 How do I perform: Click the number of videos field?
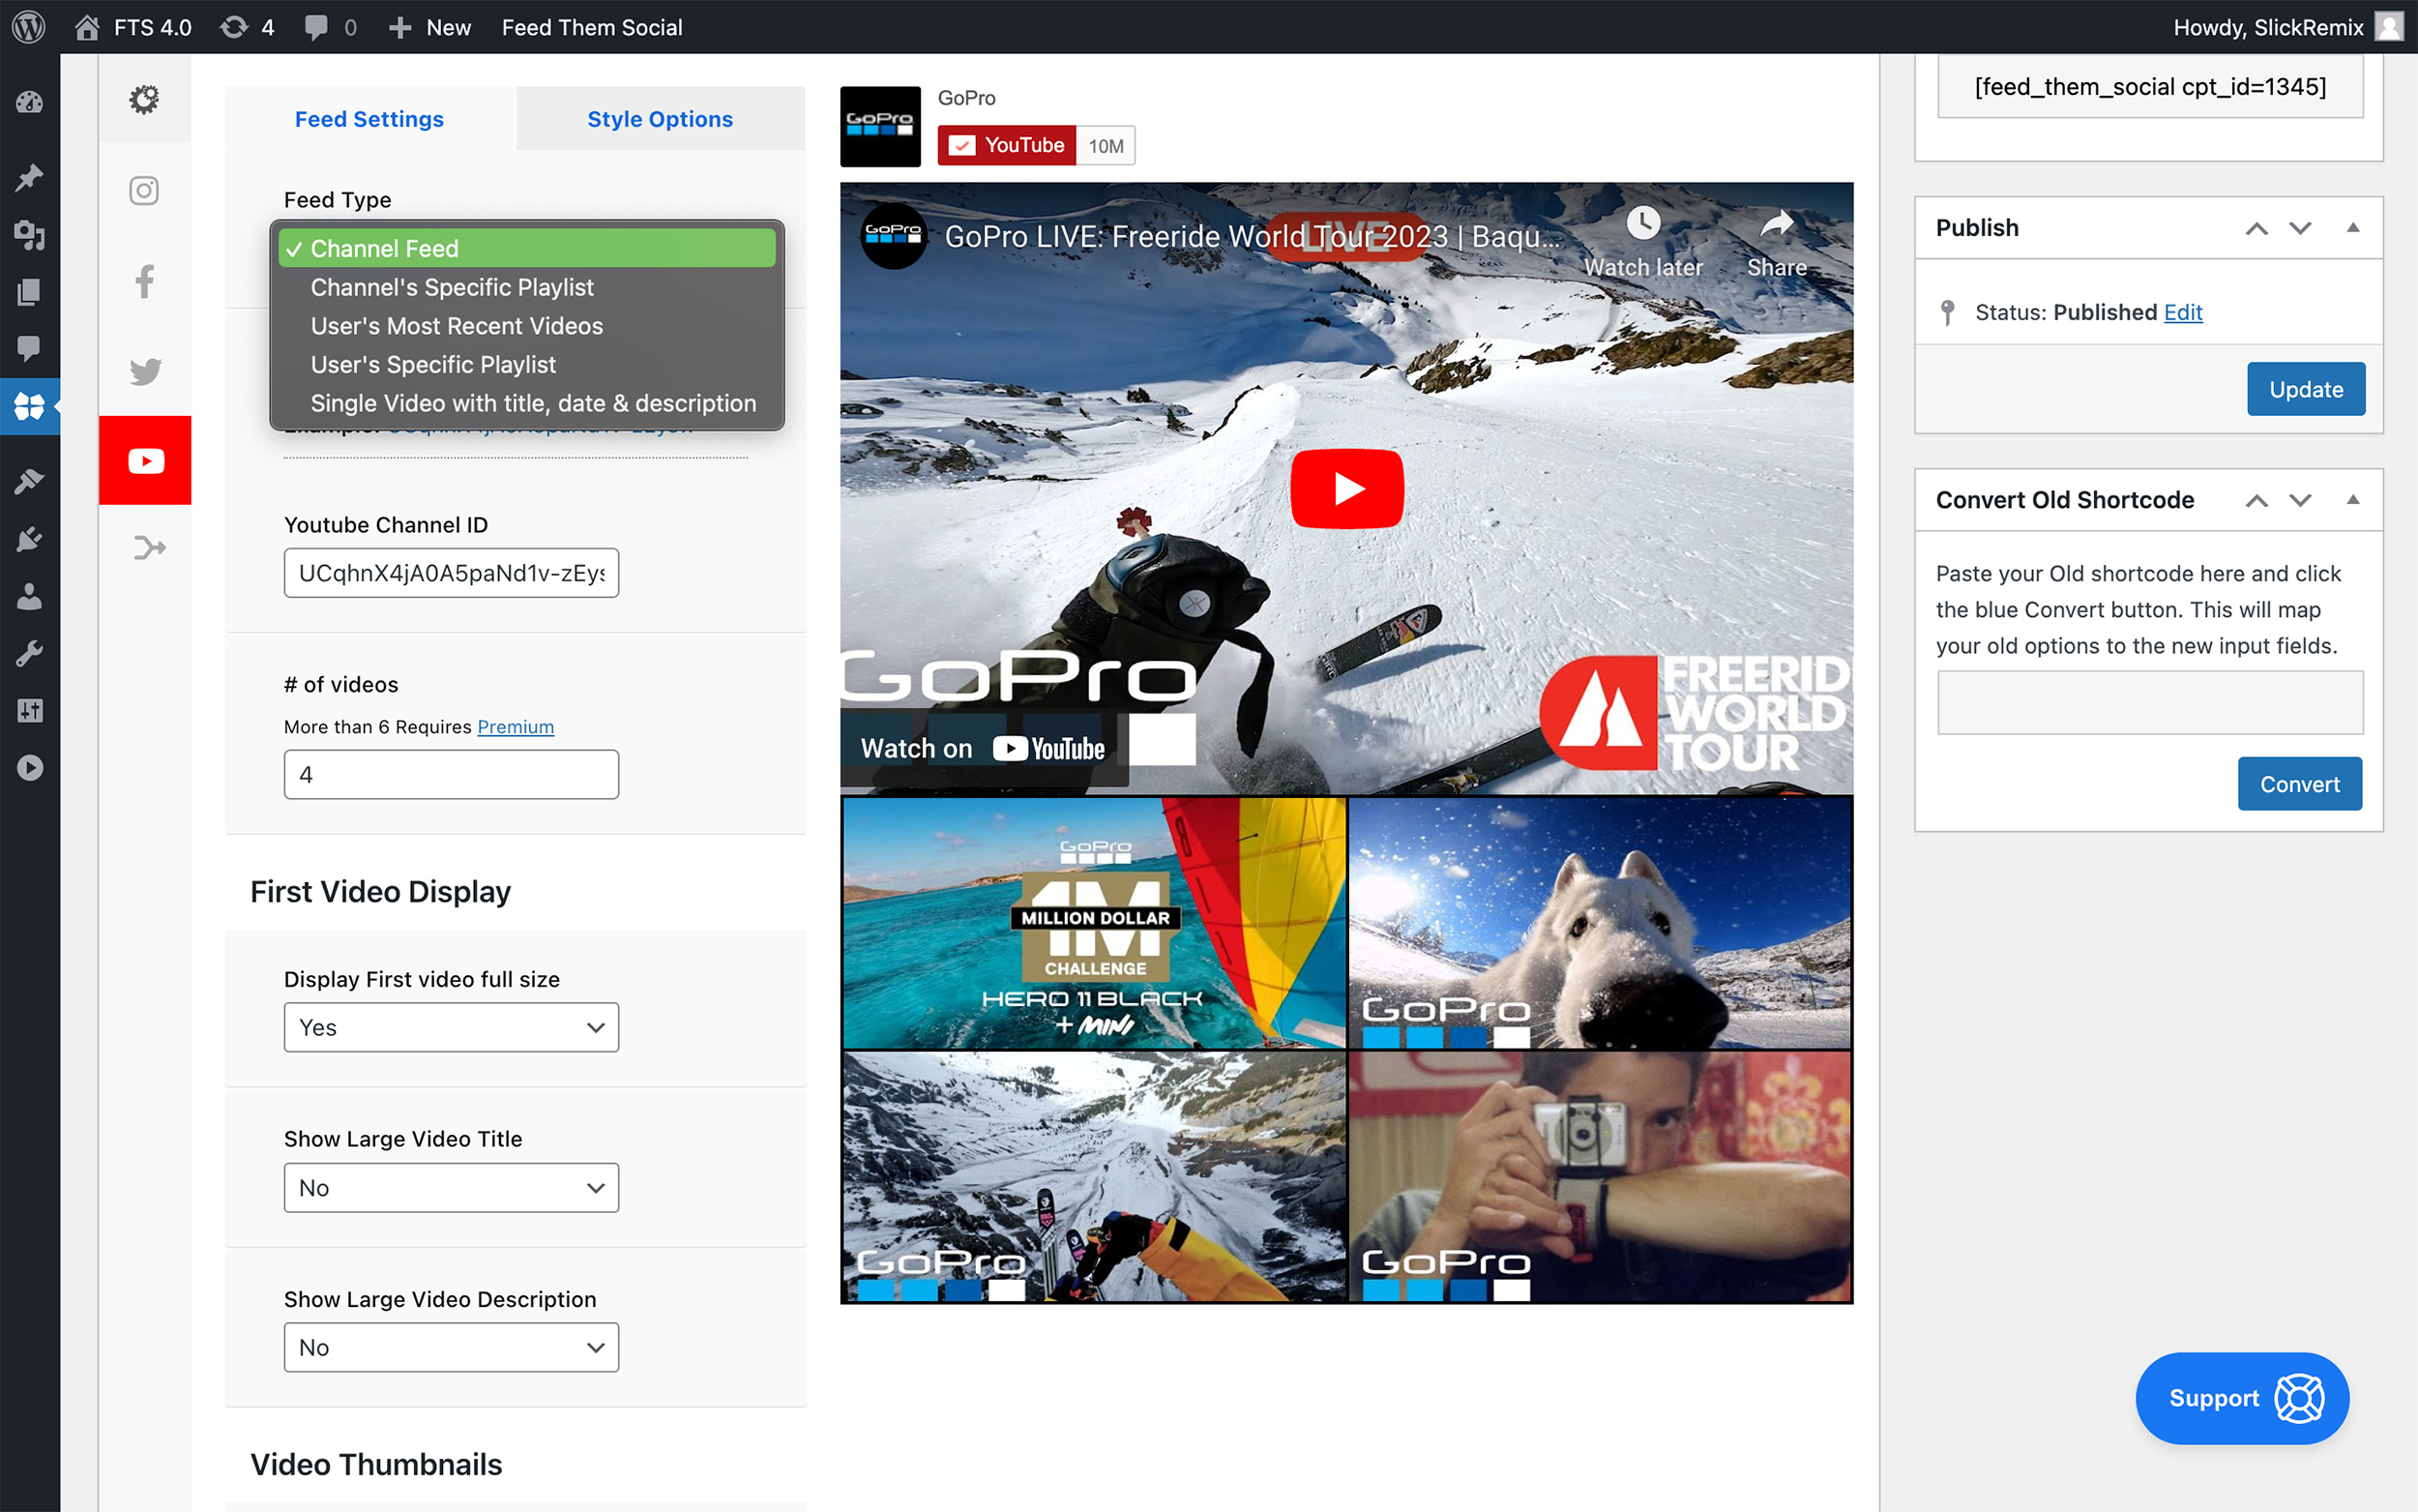pyautogui.click(x=451, y=774)
